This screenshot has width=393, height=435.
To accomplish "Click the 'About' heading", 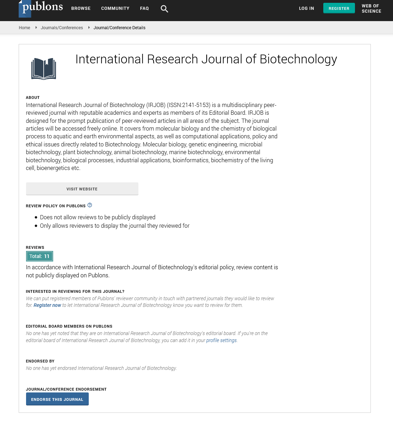I will point(33,97).
